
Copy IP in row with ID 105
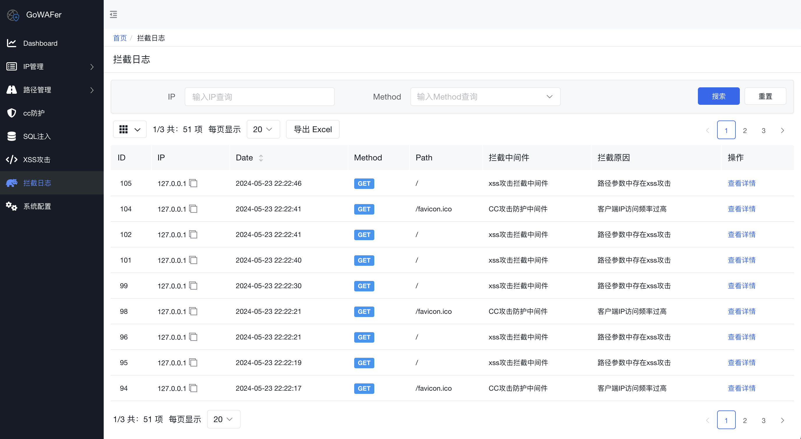193,183
